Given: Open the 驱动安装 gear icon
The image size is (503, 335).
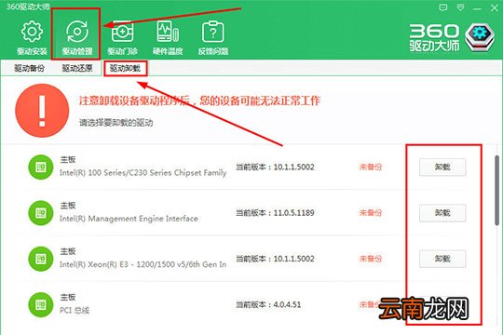Looking at the screenshot, I should pos(32,32).
